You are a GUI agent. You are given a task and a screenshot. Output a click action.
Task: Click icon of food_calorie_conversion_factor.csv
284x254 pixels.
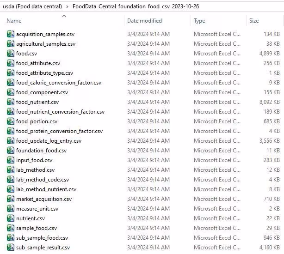(x=11, y=83)
